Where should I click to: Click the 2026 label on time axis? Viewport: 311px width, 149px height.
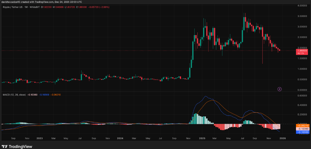(x=282, y=138)
